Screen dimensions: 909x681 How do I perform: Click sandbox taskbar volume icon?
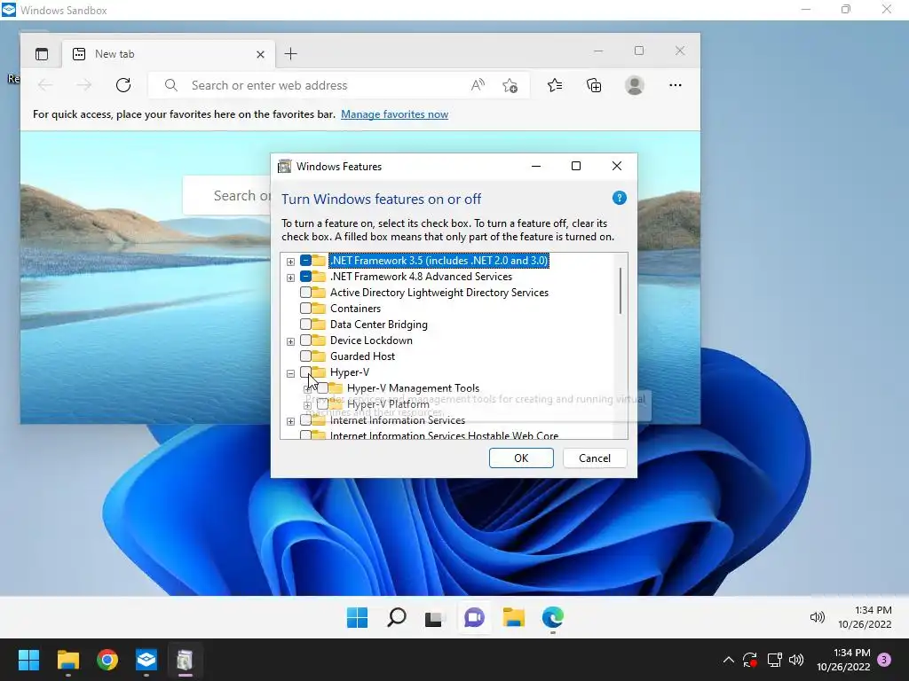click(x=817, y=617)
